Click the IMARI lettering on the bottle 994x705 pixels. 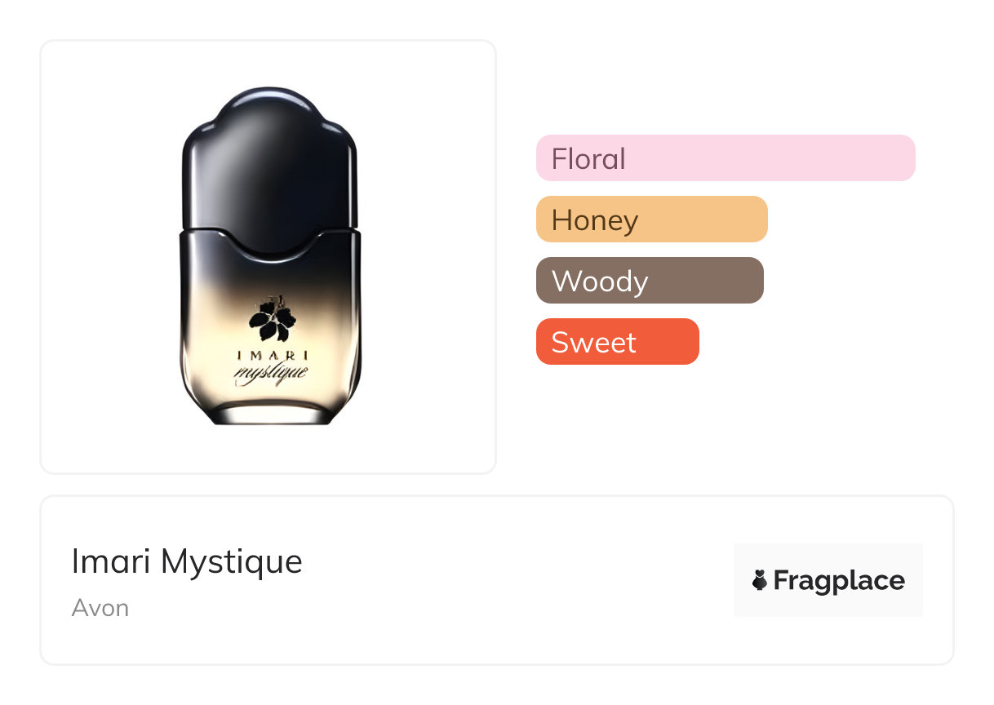click(x=272, y=355)
